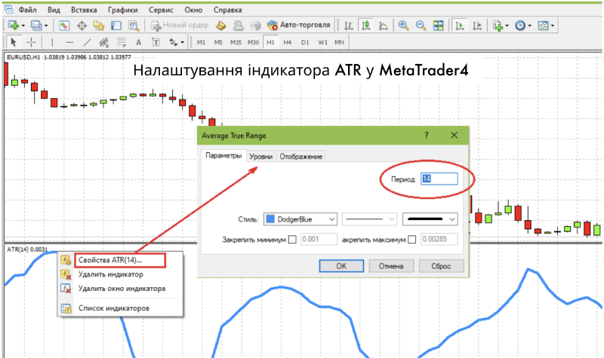Switch chart to Candlesticks mode
604x358 pixels.
[x=366, y=26]
